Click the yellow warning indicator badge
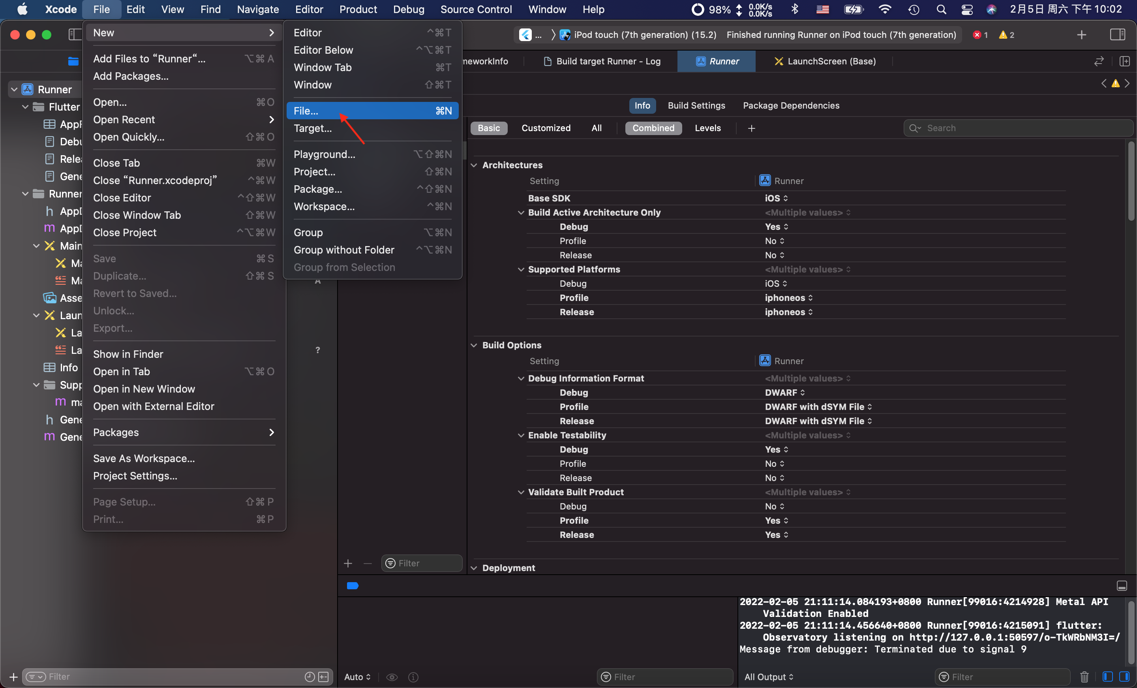Screen dimensions: 1137x688 (1006, 35)
